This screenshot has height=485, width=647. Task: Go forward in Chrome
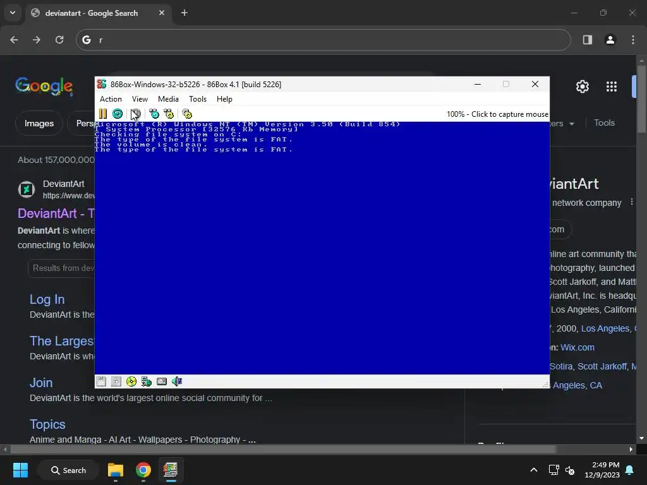pyautogui.click(x=37, y=40)
